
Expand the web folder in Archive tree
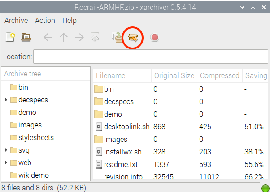point(6,162)
